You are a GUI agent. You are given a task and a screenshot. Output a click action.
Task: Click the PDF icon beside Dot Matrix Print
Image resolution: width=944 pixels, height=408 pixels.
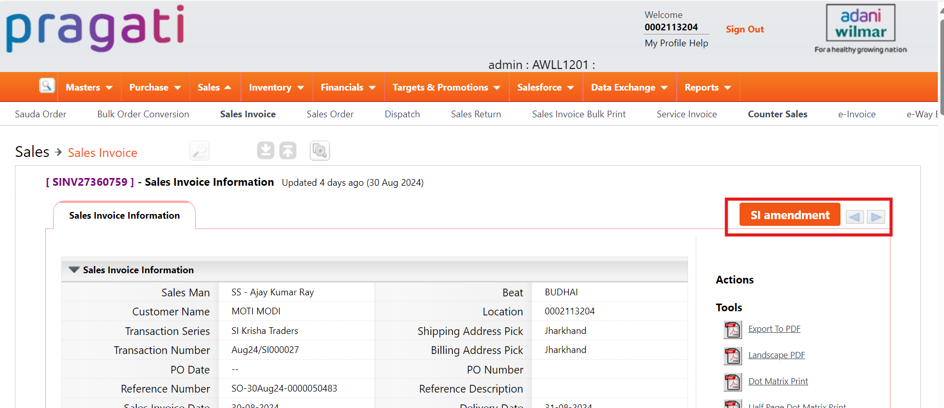732,382
